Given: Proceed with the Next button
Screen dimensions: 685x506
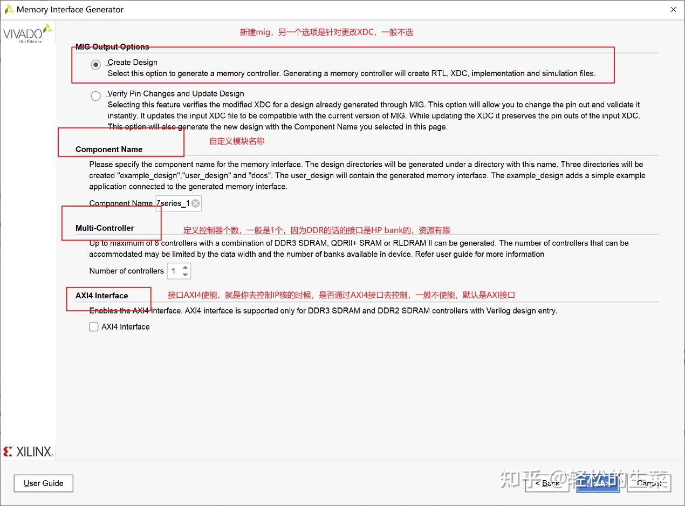Looking at the screenshot, I should click(x=598, y=483).
